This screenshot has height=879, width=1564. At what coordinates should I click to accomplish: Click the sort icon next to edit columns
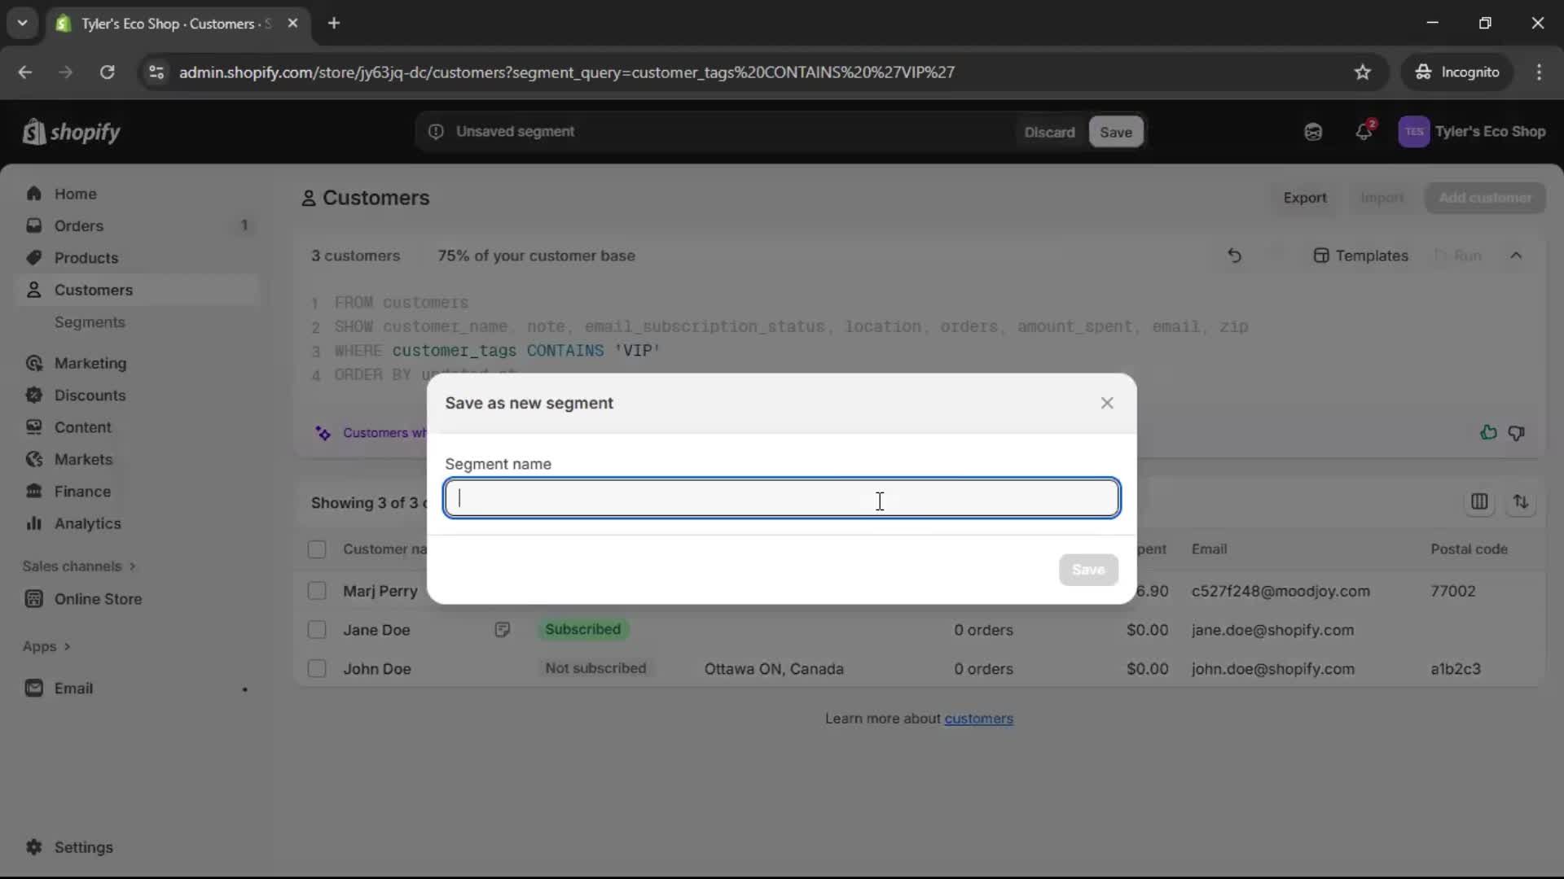(1522, 502)
